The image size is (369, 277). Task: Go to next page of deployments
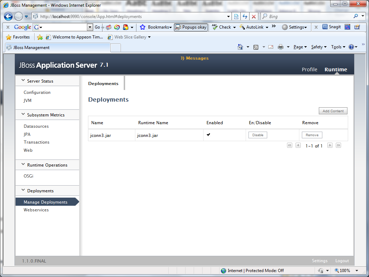pyautogui.click(x=330, y=145)
